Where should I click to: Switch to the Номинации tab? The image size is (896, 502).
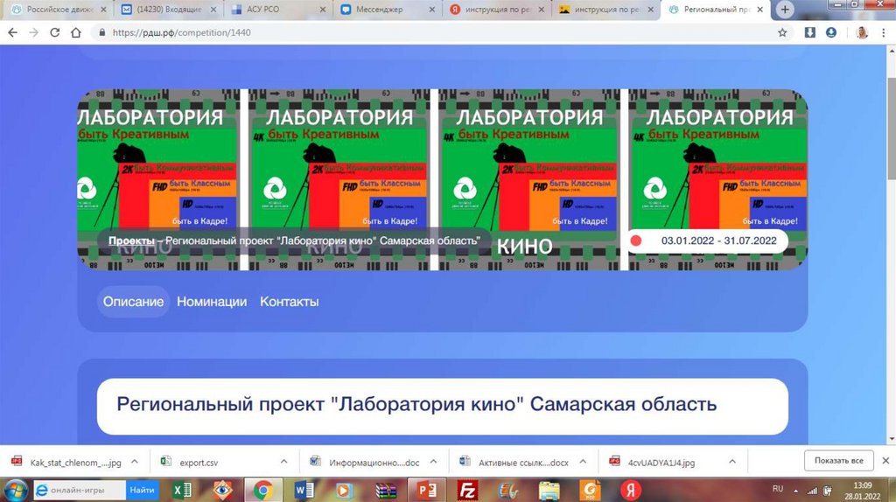[x=212, y=302]
